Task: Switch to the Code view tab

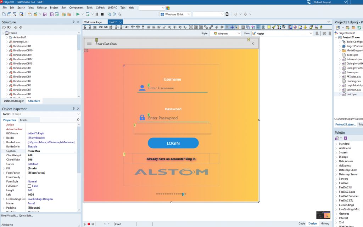Action: pyautogui.click(x=302, y=223)
